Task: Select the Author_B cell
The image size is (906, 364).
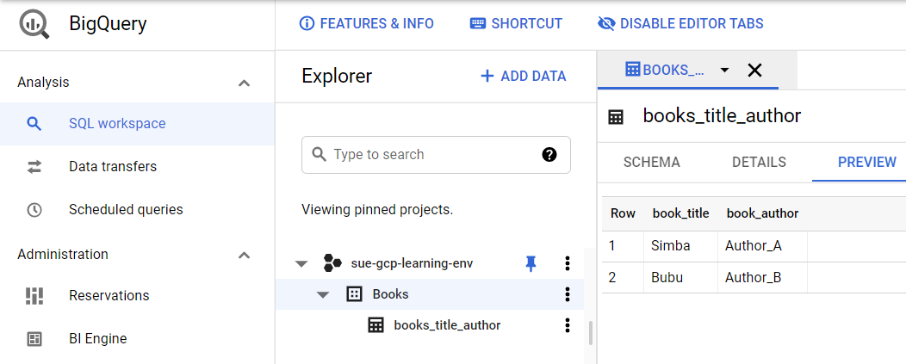Action: tap(762, 277)
